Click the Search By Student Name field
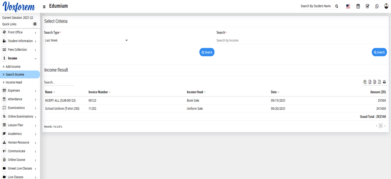The width and height of the screenshot is (391, 179). pyautogui.click(x=316, y=7)
